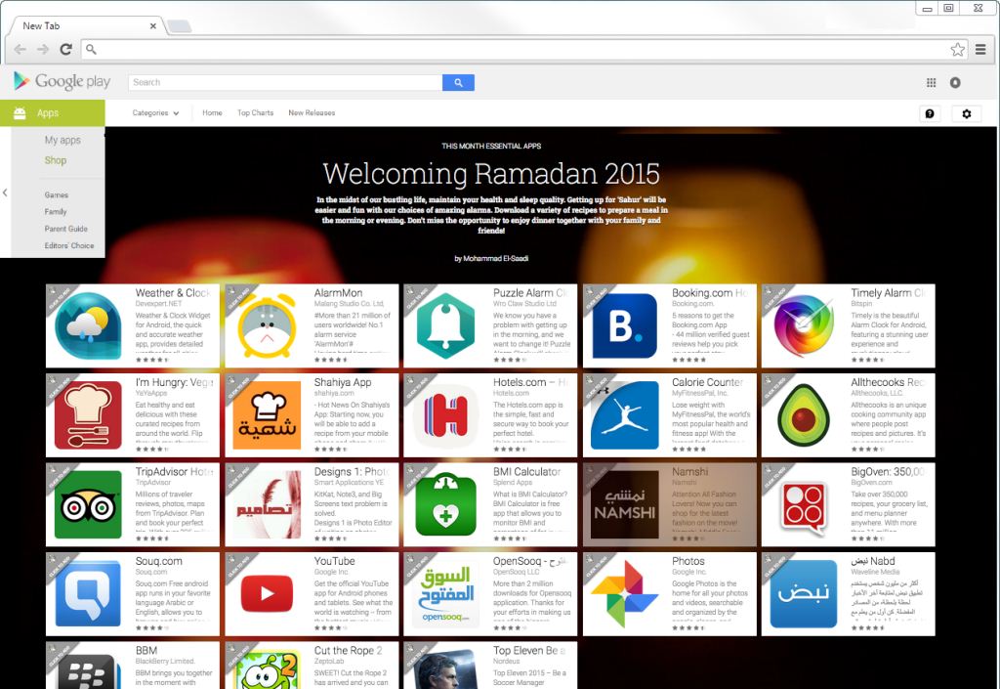1000x689 pixels.
Task: Collapse the left sidebar arrow
Action: coord(5,192)
